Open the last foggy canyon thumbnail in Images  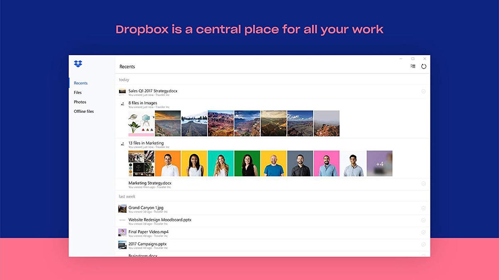pos(326,123)
